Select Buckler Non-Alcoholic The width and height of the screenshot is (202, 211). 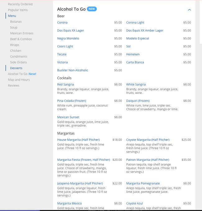(73, 70)
